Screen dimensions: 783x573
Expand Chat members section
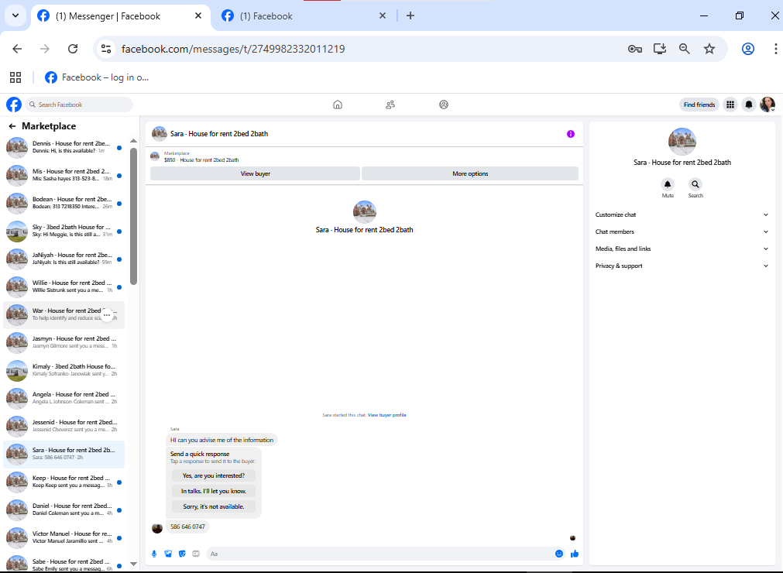pyautogui.click(x=682, y=232)
